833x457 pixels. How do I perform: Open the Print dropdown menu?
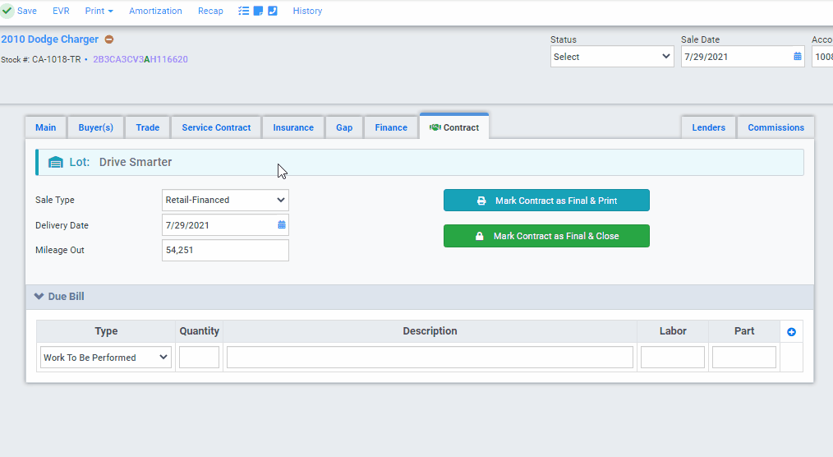(x=99, y=11)
